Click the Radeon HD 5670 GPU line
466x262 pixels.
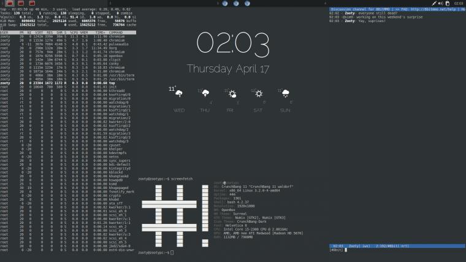point(259,233)
